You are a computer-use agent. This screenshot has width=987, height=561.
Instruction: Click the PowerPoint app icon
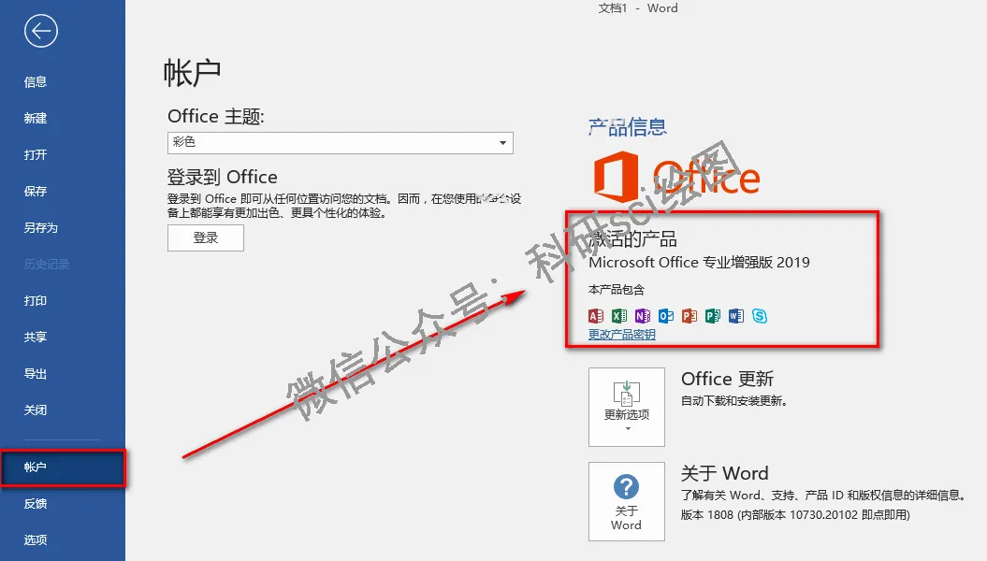[689, 316]
